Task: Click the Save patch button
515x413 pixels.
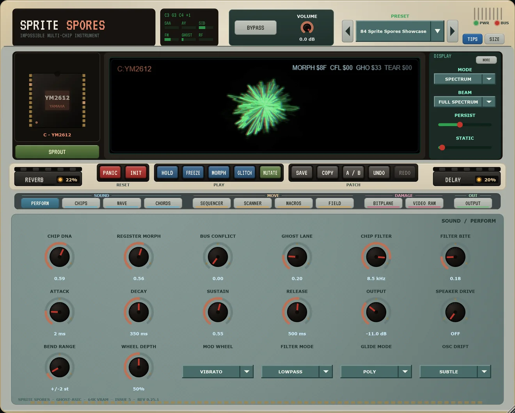Action: pyautogui.click(x=302, y=173)
